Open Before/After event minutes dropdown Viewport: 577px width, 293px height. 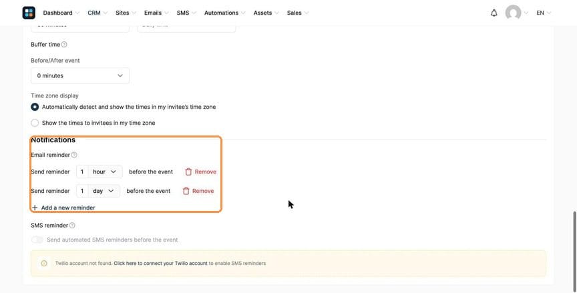pos(80,75)
